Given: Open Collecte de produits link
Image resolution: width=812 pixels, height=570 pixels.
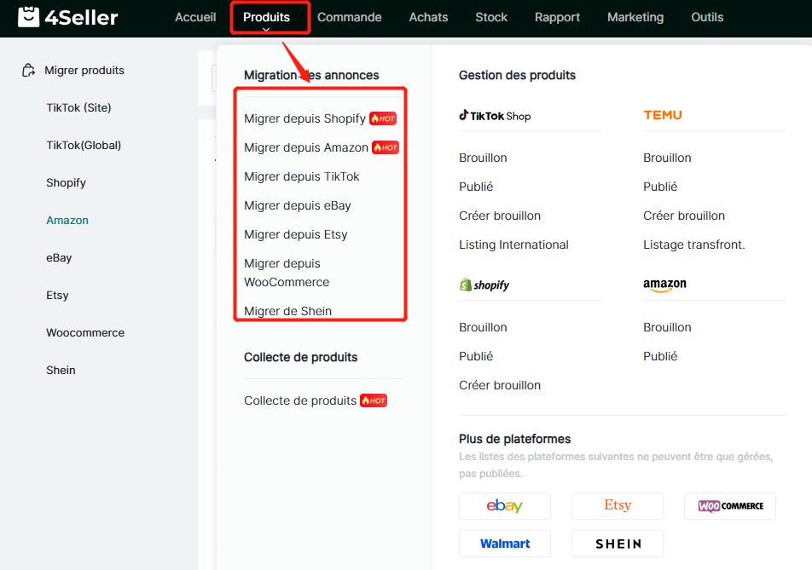Looking at the screenshot, I should click(x=300, y=400).
